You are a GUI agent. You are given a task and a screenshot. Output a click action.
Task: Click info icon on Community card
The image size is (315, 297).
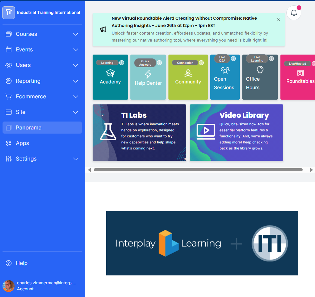201,63
